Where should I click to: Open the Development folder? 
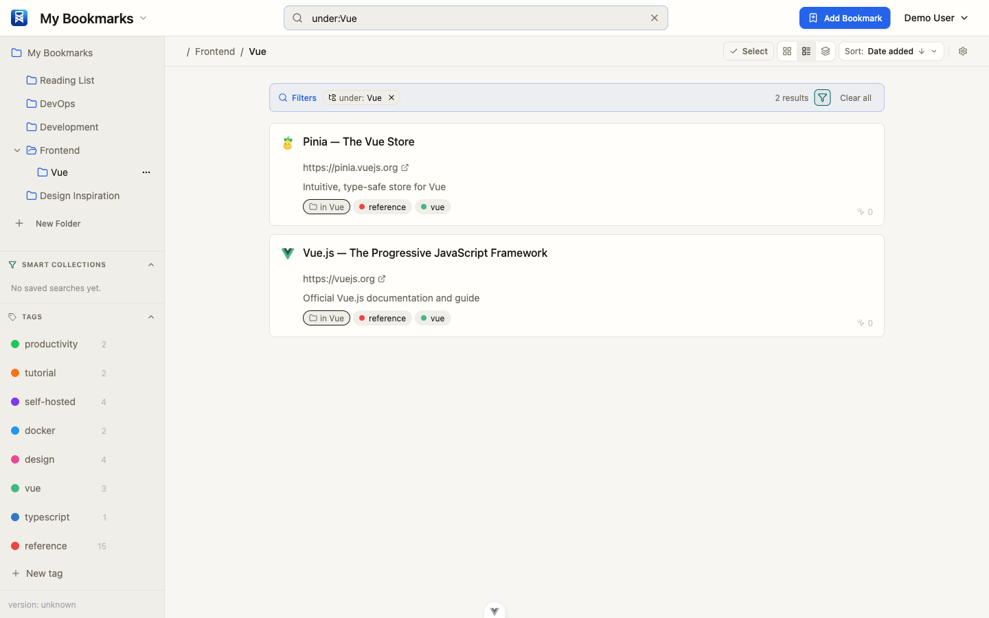click(69, 127)
